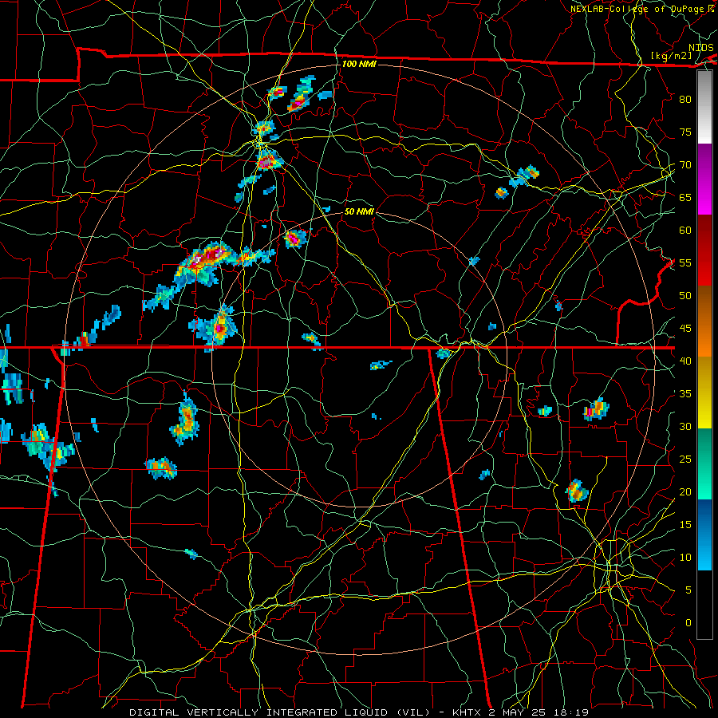Pick the white-gray band of the color bar
Viewport: 718px width, 718px height.
pyautogui.click(x=704, y=107)
